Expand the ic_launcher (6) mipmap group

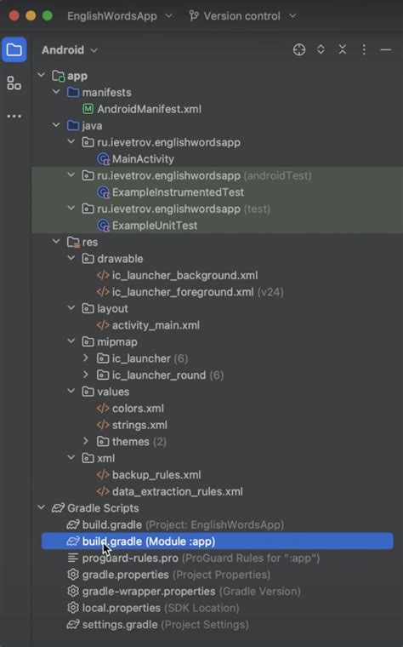point(86,358)
